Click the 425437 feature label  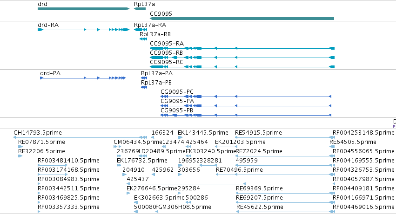pos(138,180)
